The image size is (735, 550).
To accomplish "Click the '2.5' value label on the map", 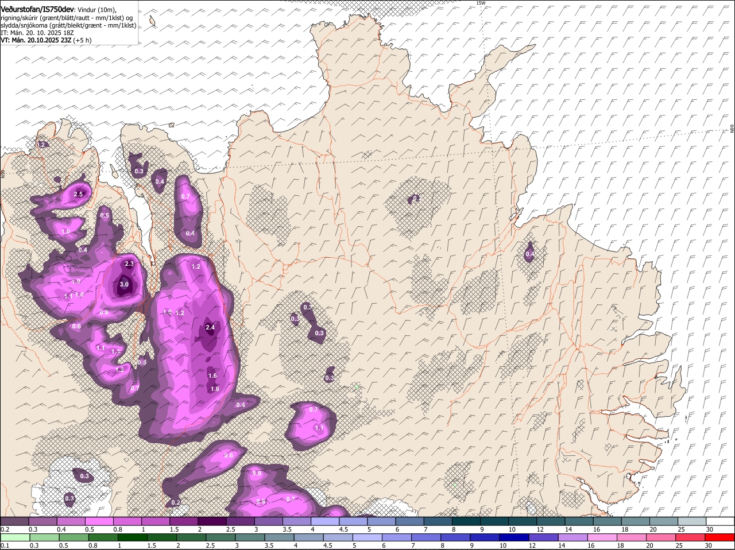I will tap(79, 195).
